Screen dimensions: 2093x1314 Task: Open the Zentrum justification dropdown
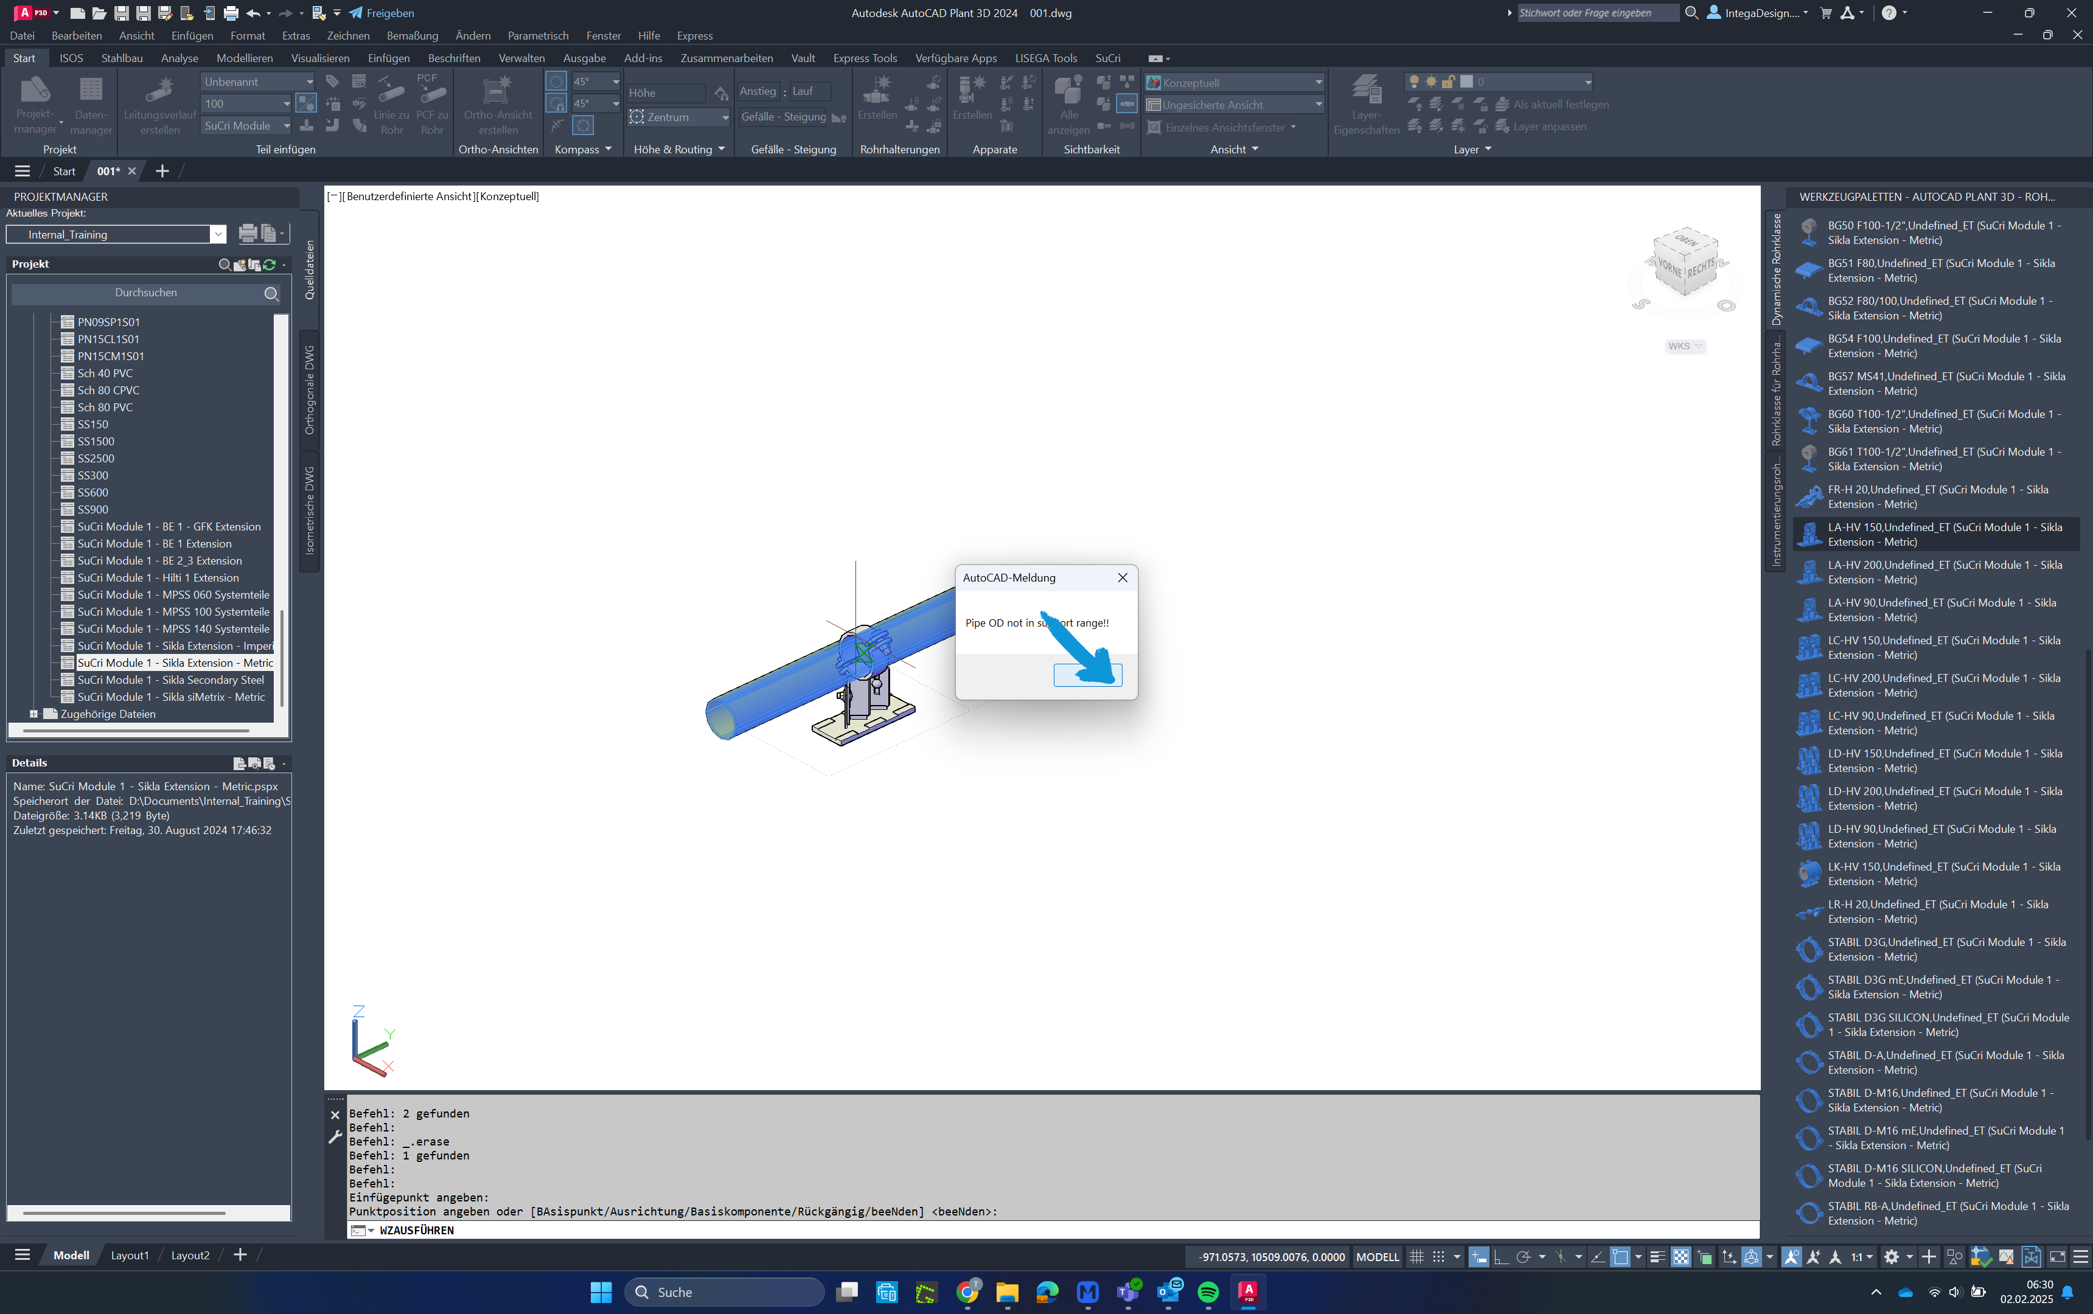679,117
